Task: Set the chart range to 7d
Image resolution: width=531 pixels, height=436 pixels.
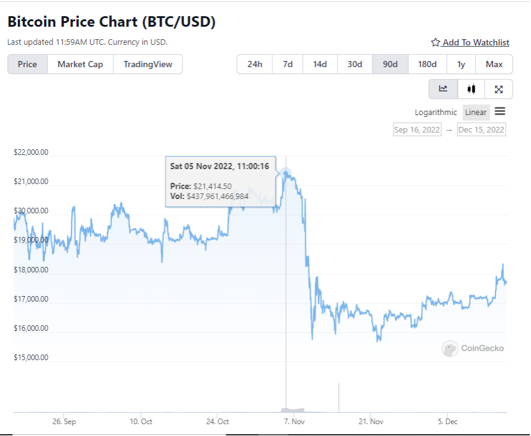Action: (287, 64)
